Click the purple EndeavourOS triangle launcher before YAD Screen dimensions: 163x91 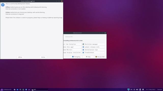tap(29, 89)
